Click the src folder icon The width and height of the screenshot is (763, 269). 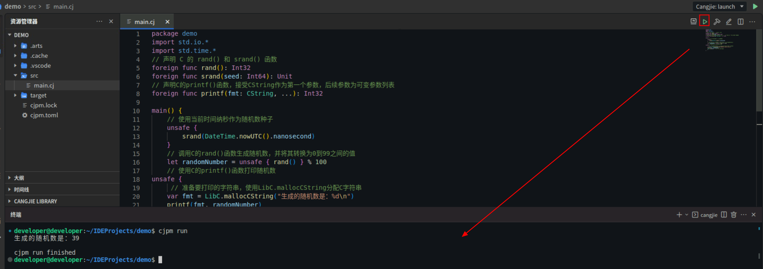[24, 75]
